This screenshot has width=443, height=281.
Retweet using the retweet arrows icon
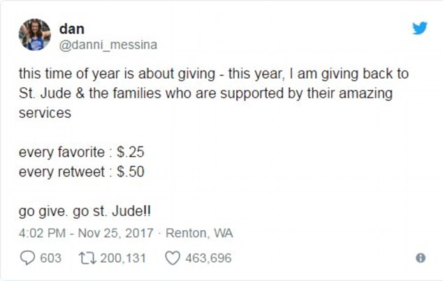click(88, 258)
